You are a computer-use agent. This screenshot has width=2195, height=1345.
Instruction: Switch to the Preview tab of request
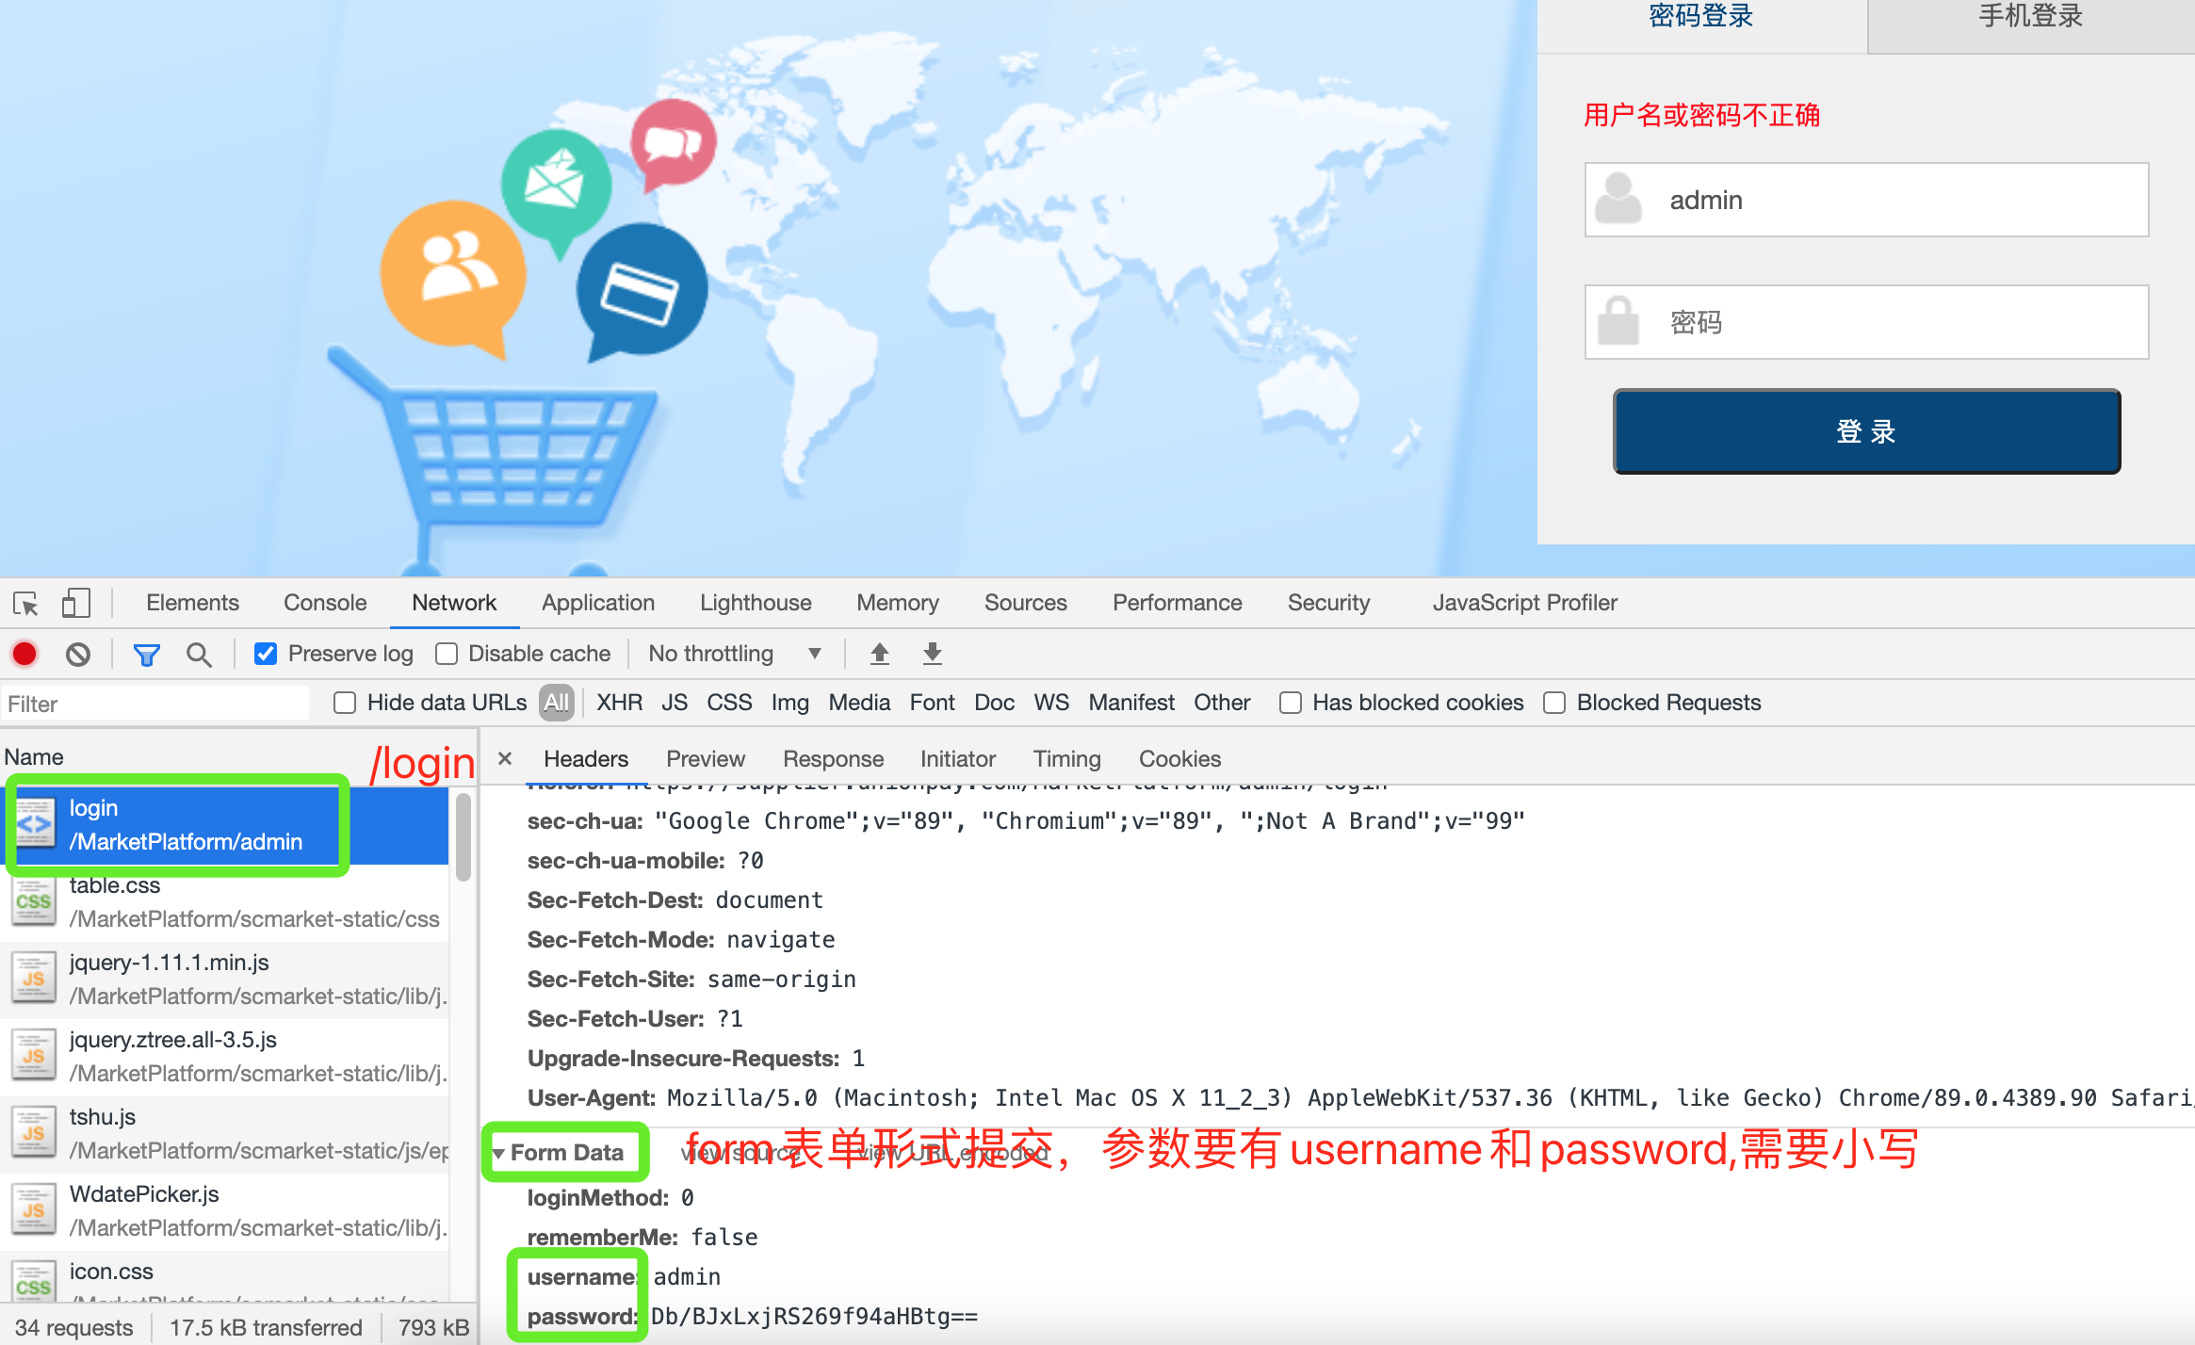pyautogui.click(x=706, y=759)
